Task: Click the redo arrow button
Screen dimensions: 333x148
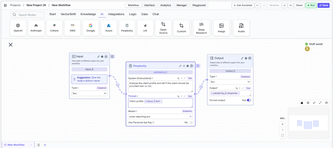Action: 264,5
